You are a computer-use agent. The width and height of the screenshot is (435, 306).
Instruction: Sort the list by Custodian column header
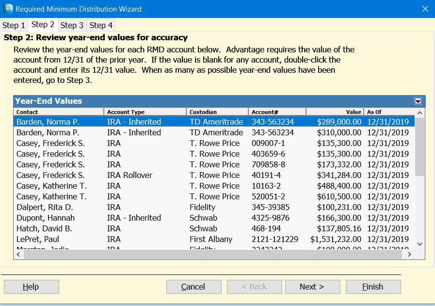pyautogui.click(x=217, y=112)
